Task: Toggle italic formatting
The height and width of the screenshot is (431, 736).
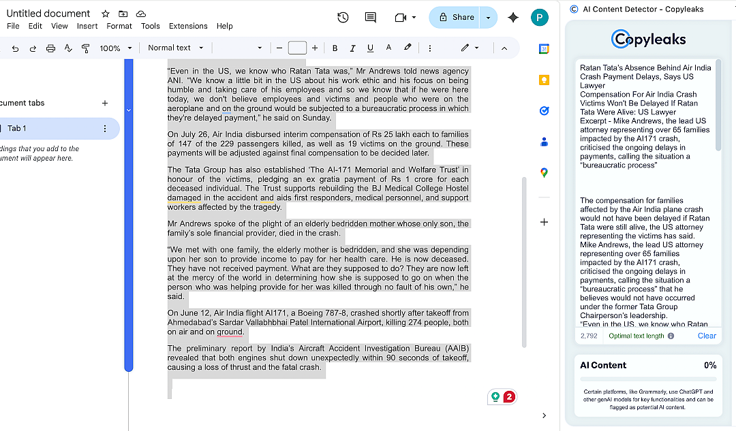Action: [x=352, y=48]
